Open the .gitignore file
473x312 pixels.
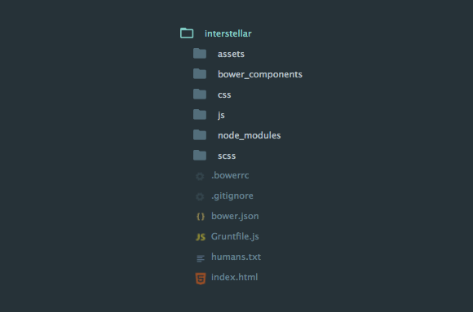click(232, 196)
